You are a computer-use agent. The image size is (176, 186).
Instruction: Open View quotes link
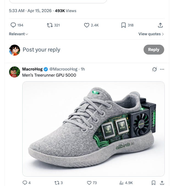[x=151, y=34]
